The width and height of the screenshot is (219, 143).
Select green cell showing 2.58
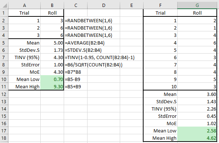(x=197, y=131)
